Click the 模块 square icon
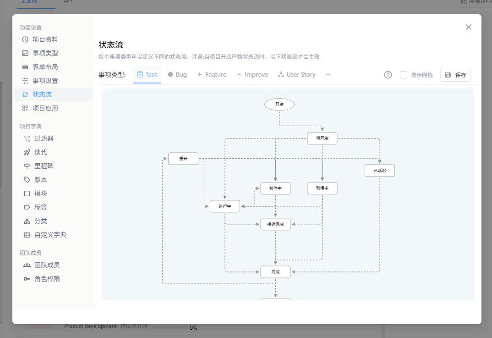 click(x=27, y=194)
